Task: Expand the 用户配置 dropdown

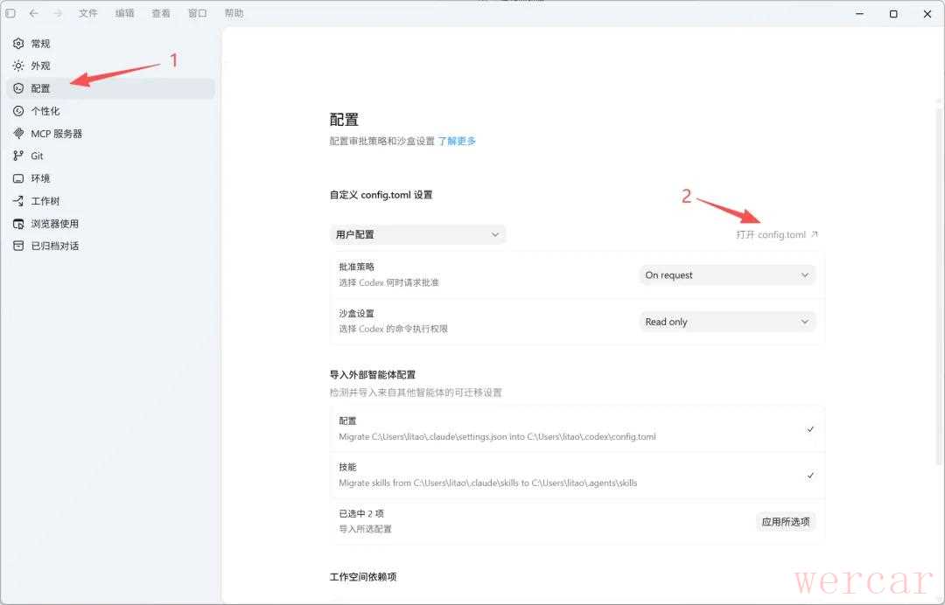Action: coord(417,235)
